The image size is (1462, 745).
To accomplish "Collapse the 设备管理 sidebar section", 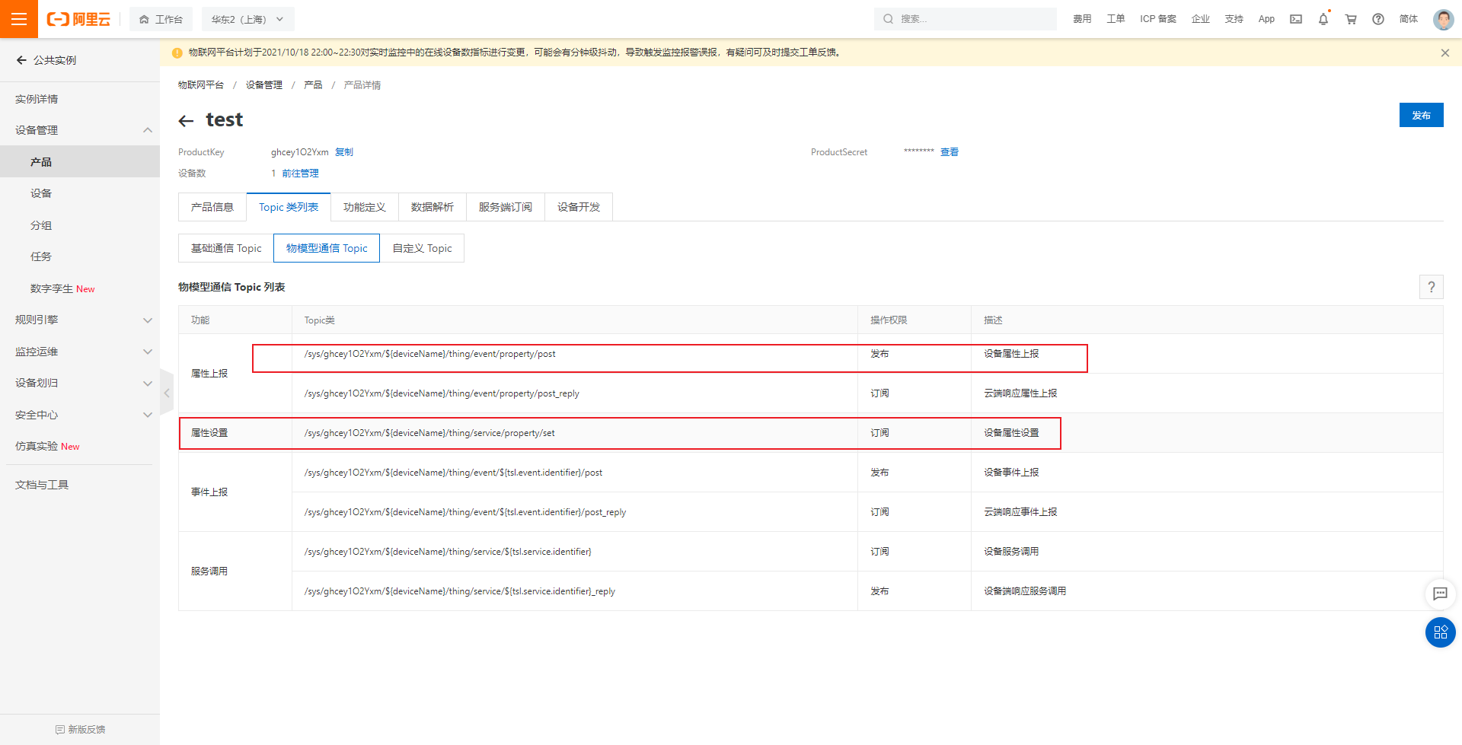I will coord(80,130).
